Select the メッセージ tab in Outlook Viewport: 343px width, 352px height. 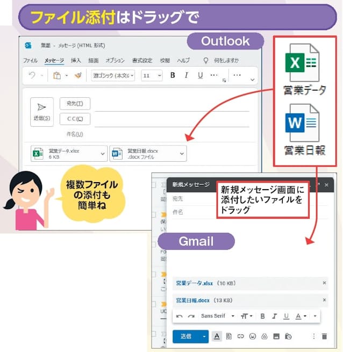54,60
